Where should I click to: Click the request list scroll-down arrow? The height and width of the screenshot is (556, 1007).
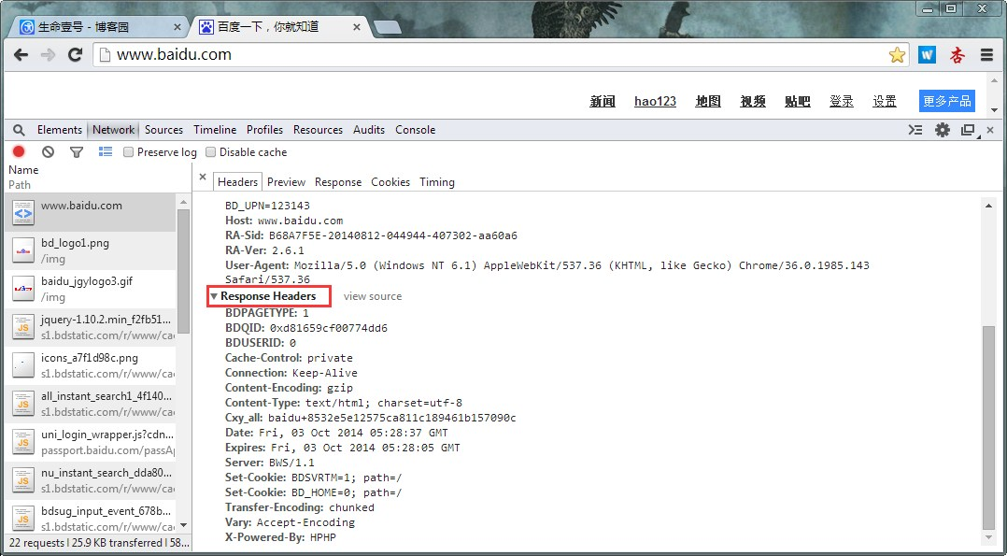coord(184,526)
